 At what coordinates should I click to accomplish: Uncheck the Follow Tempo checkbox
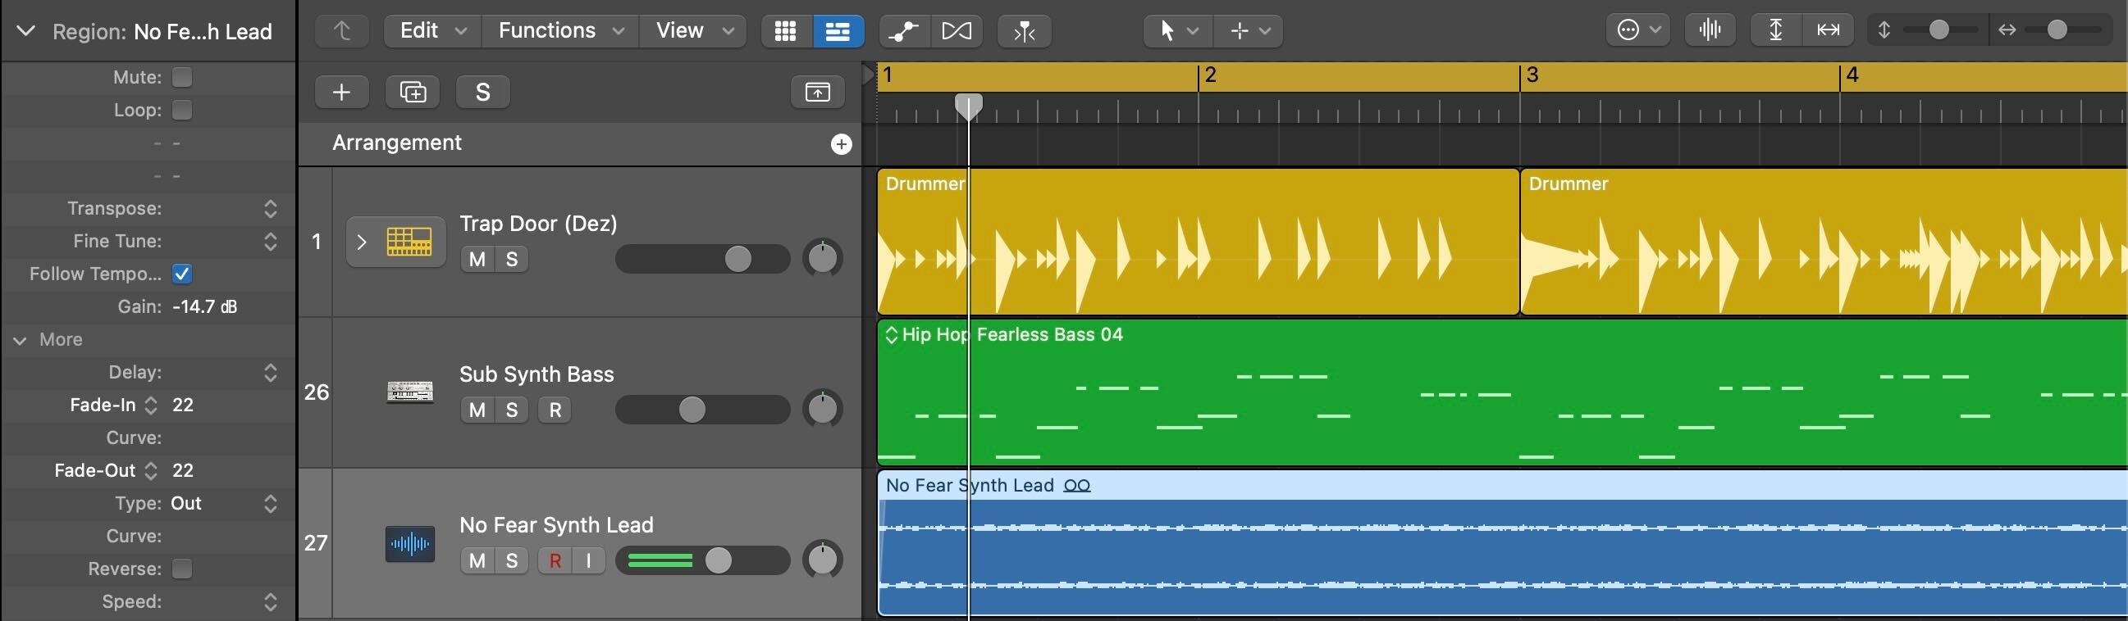coord(182,274)
